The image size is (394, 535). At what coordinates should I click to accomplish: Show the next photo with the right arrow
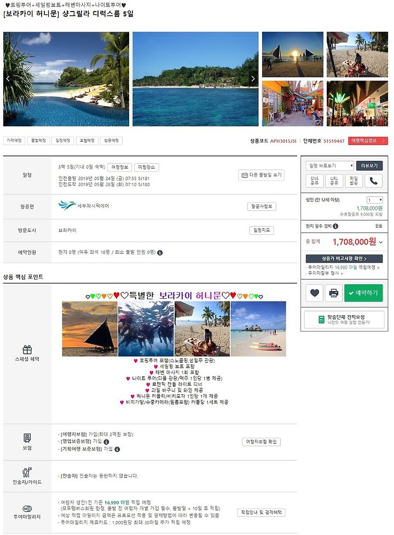click(253, 79)
